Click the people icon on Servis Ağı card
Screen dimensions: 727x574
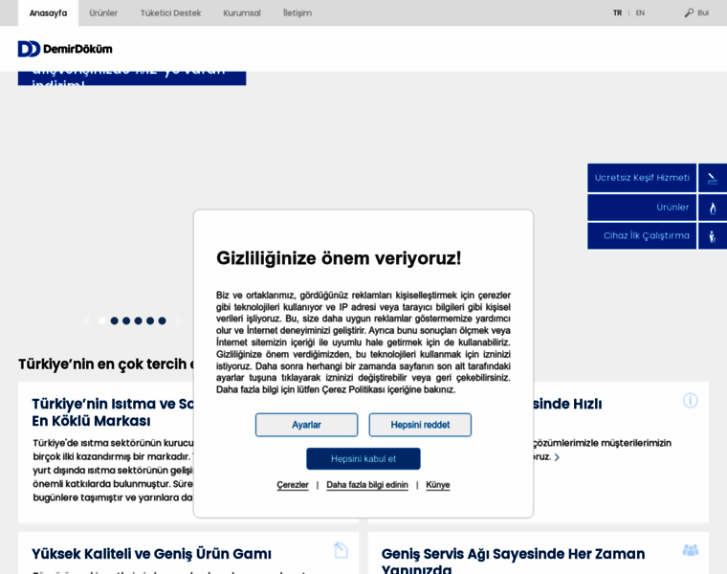691,550
